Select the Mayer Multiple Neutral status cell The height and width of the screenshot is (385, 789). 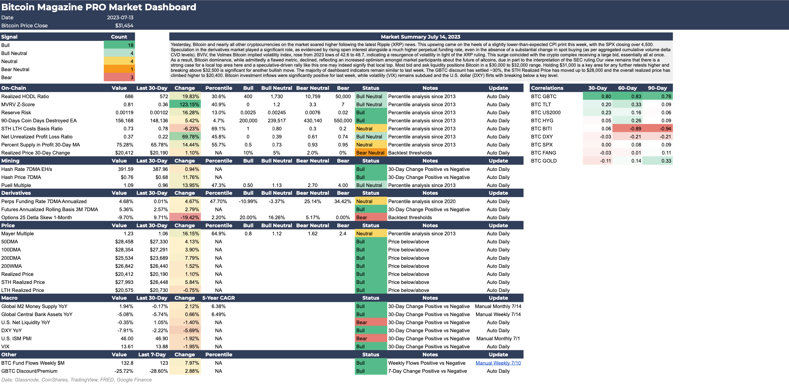click(x=371, y=233)
